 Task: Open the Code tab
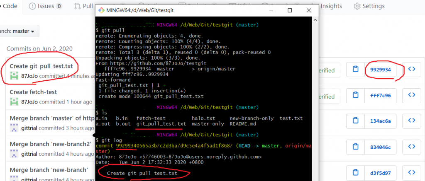tap(10, 6)
